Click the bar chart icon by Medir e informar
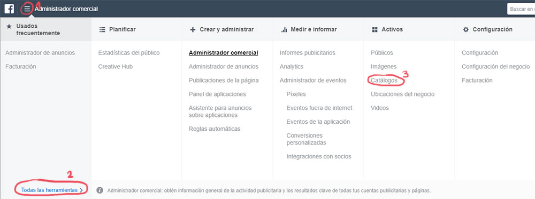The width and height of the screenshot is (535, 199). click(284, 29)
